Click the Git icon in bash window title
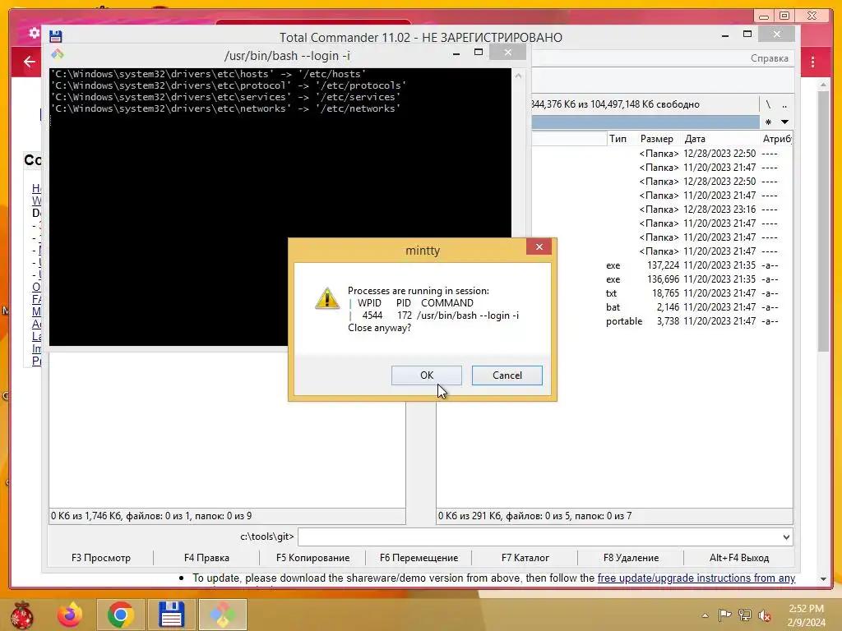 pyautogui.click(x=58, y=54)
